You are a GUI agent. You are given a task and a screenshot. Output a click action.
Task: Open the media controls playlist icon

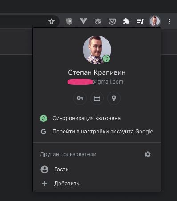tap(141, 21)
